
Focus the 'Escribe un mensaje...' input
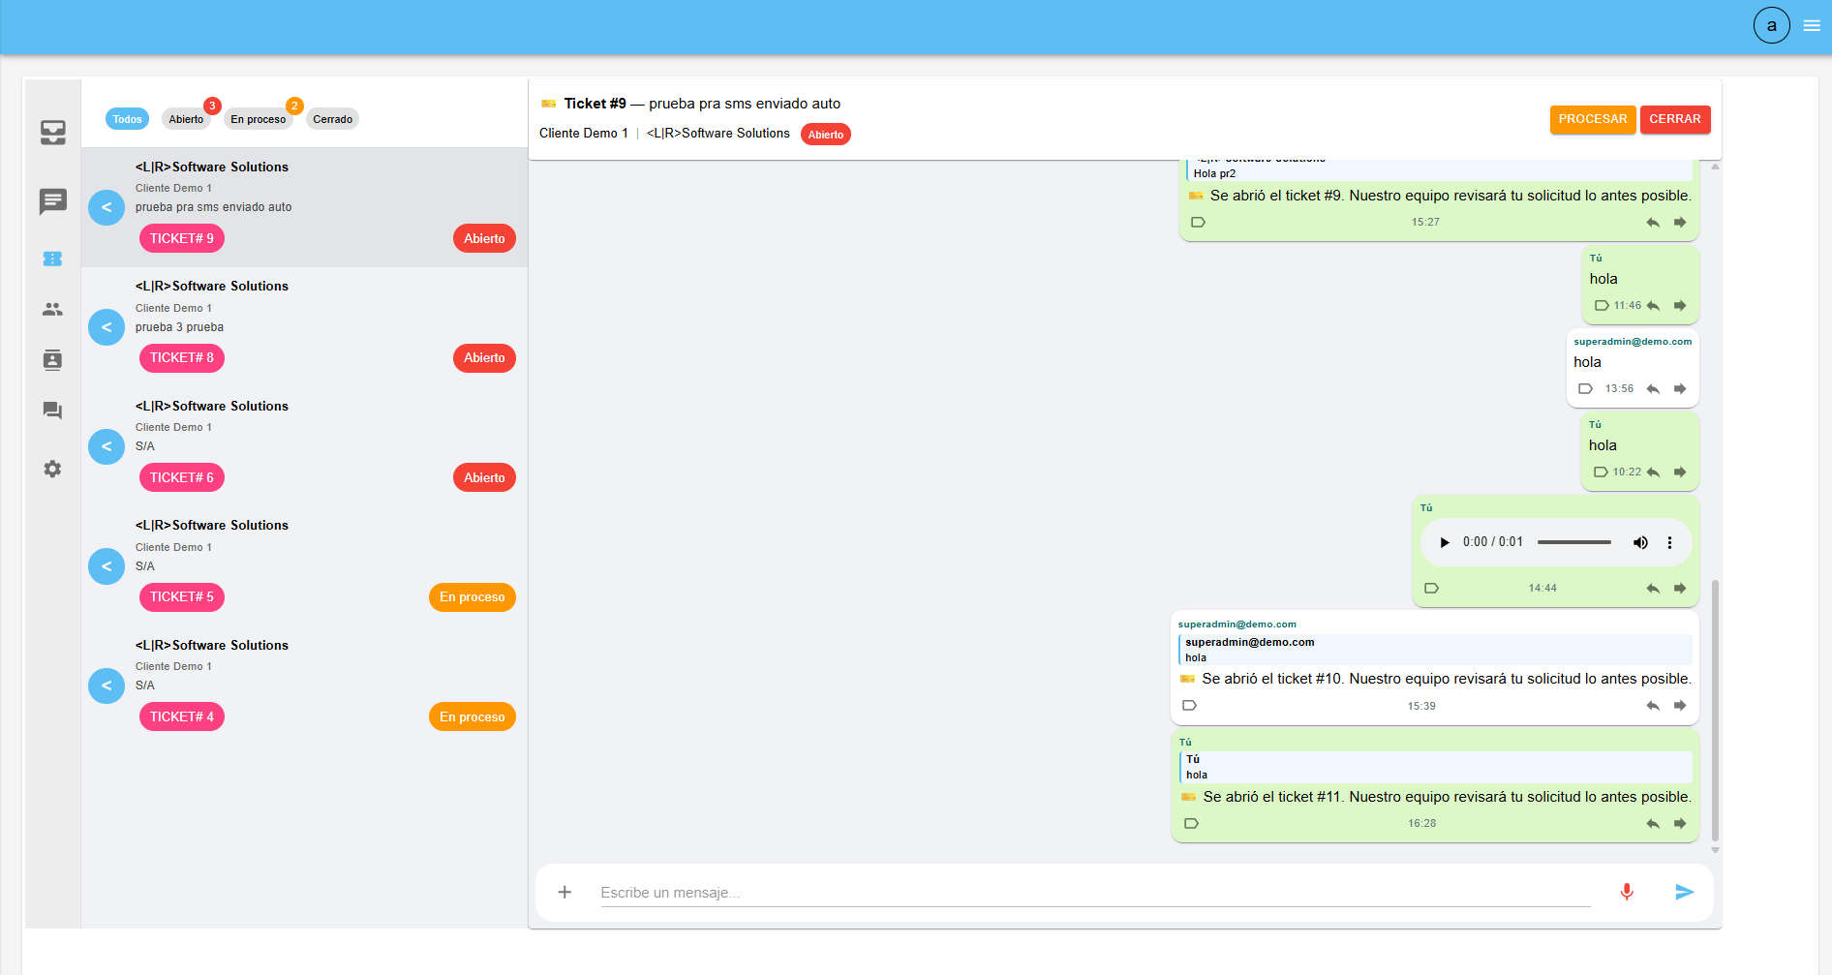click(1095, 893)
